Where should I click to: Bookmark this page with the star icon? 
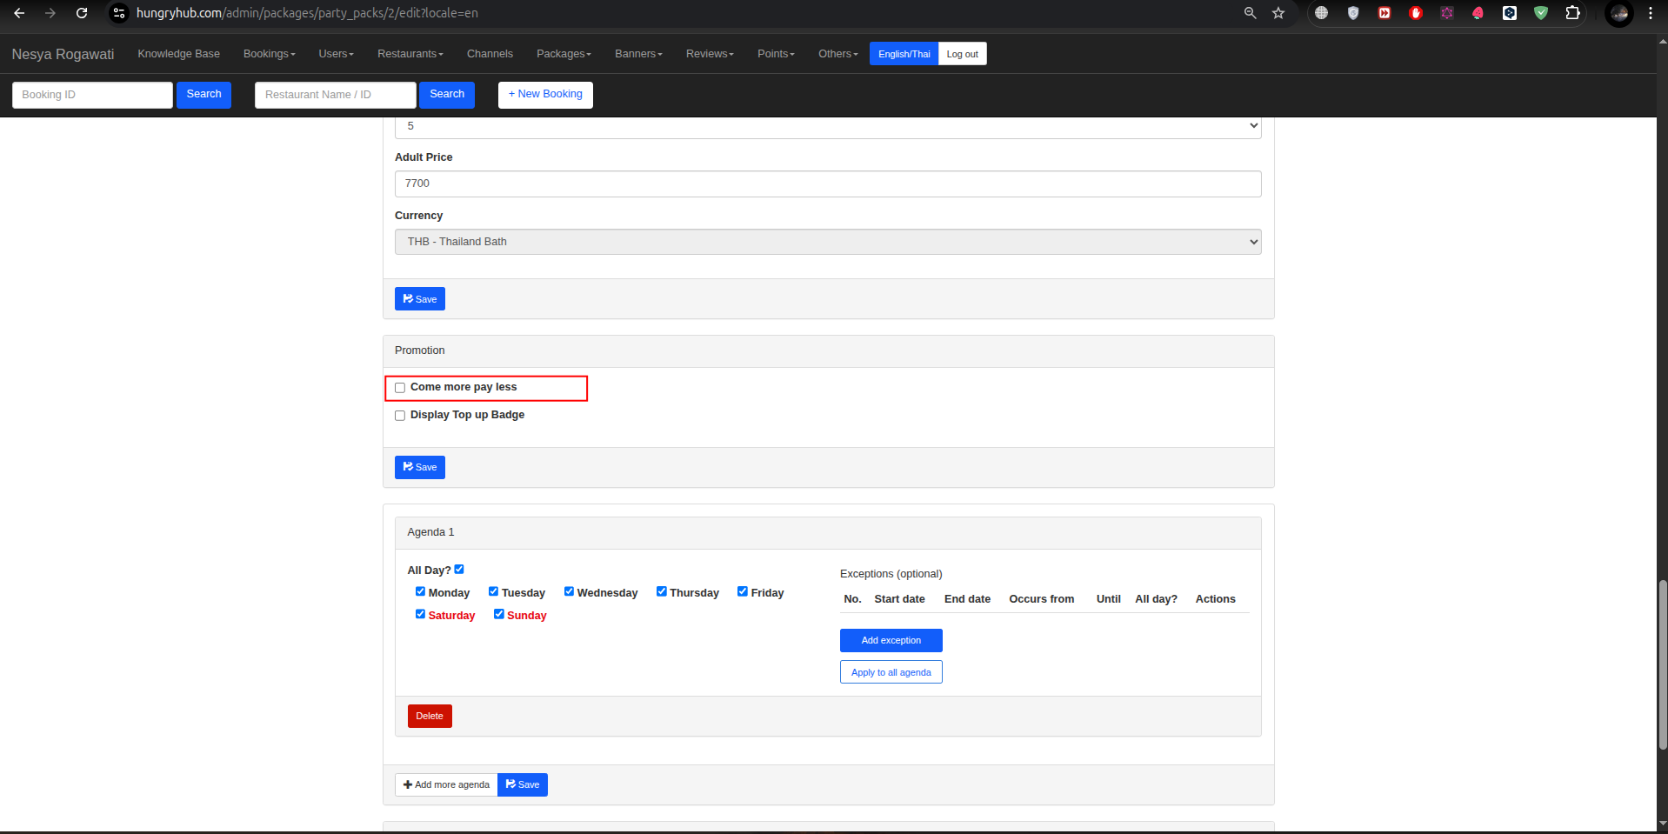pyautogui.click(x=1278, y=13)
